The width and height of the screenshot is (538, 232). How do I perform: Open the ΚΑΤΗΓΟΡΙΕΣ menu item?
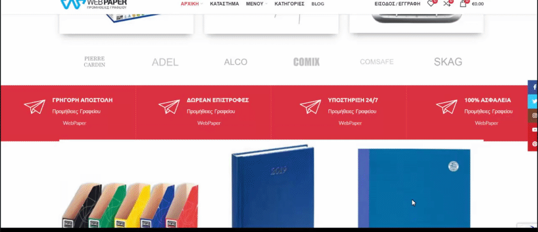pyautogui.click(x=289, y=4)
